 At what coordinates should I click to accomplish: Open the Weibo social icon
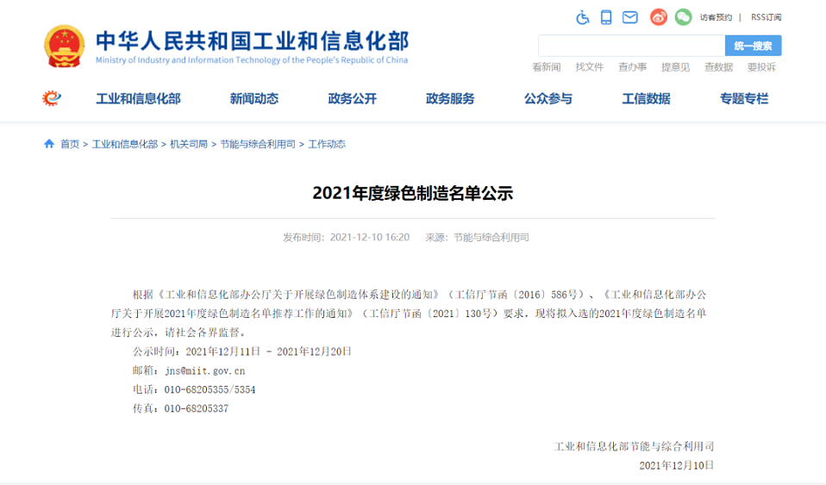659,17
